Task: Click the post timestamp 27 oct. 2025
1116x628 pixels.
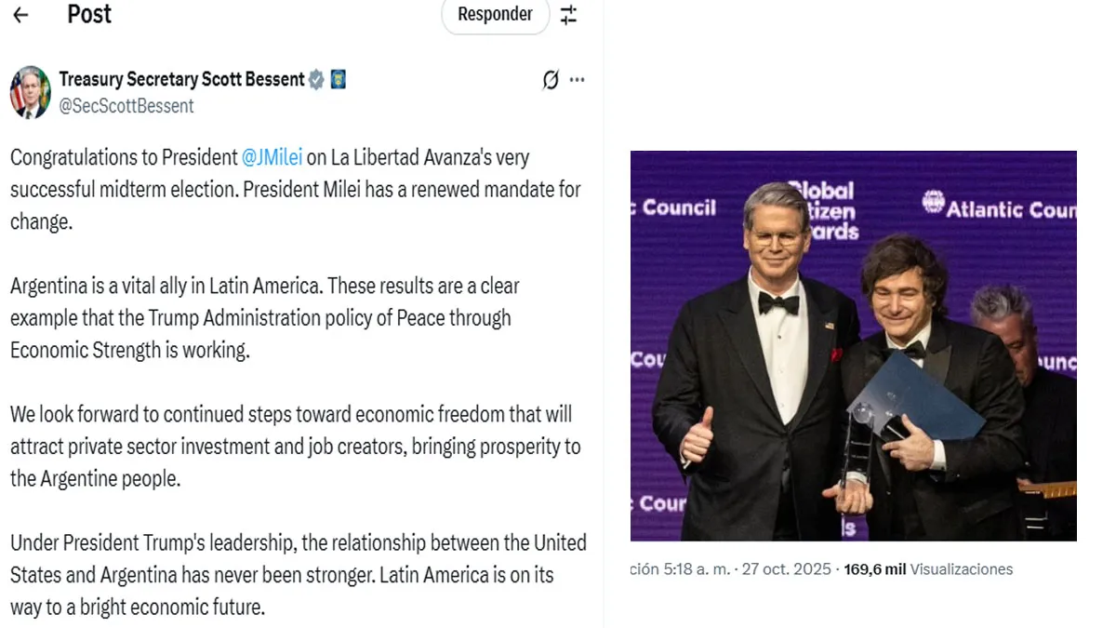Action: click(788, 569)
